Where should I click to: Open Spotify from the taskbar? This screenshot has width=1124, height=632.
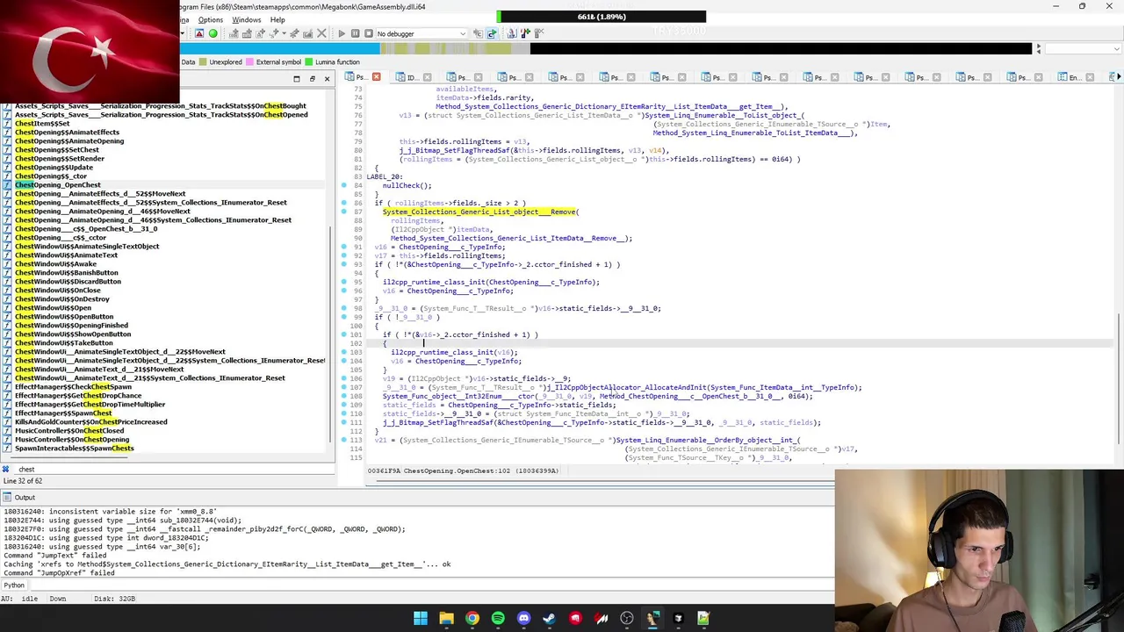point(498,618)
